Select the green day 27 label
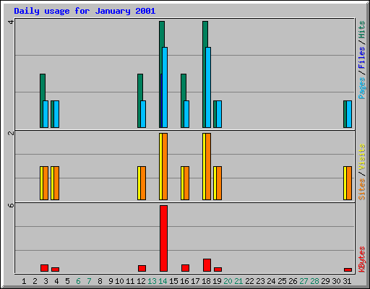The image size is (370, 289). pyautogui.click(x=304, y=281)
